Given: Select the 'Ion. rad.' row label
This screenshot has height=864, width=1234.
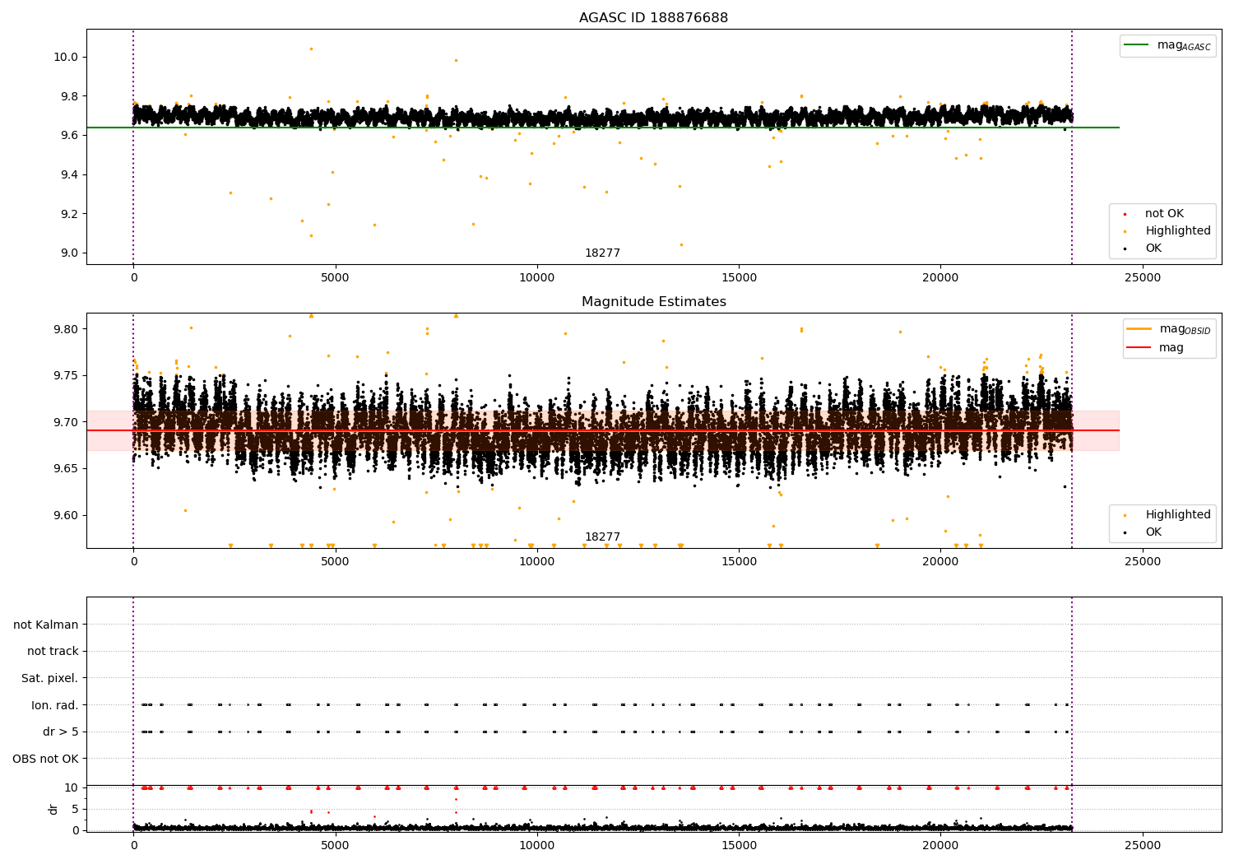Looking at the screenshot, I should pos(54,705).
